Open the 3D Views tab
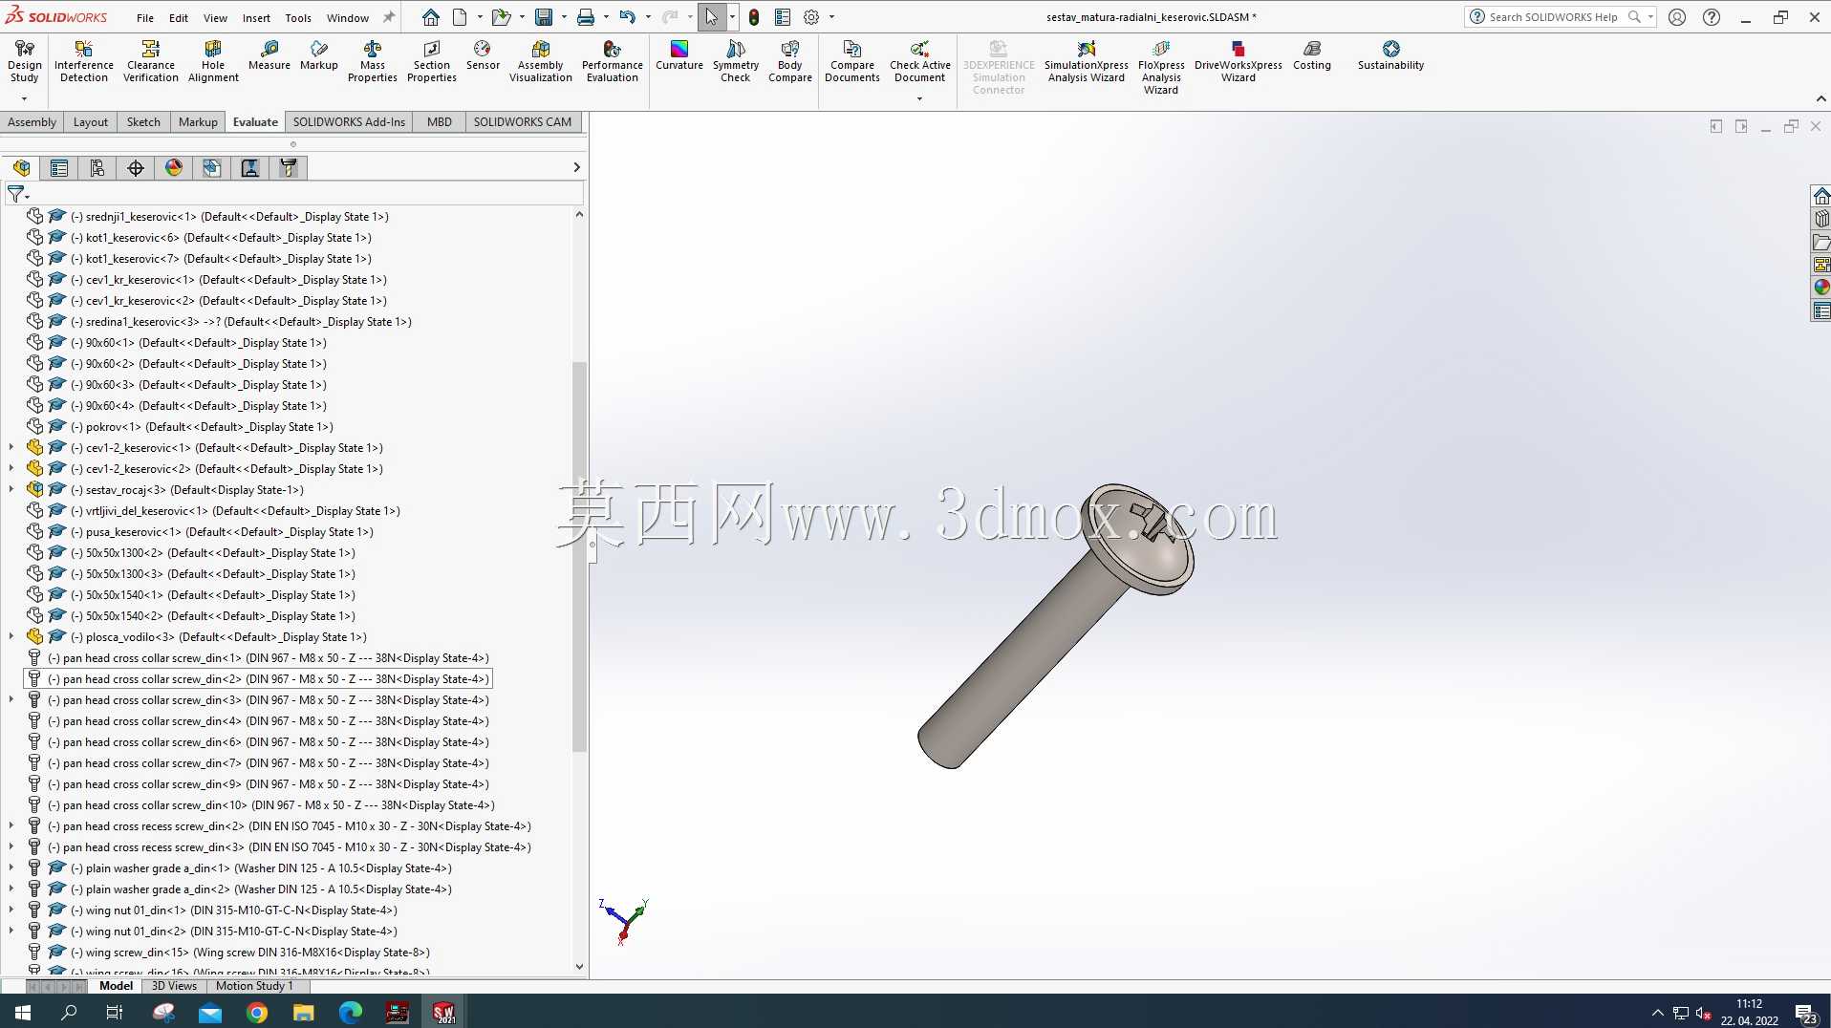The height and width of the screenshot is (1028, 1831). (x=174, y=986)
